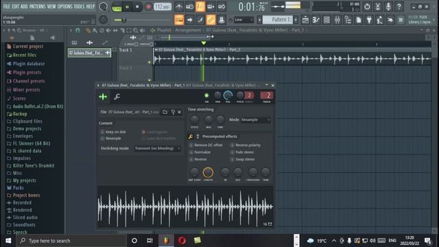Click the TRACK number 2 box
Image resolution: width=439 pixels, height=247 pixels.
pyautogui.click(x=267, y=95)
